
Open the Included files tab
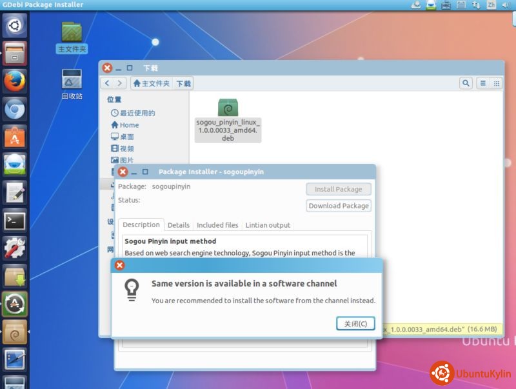tap(217, 225)
